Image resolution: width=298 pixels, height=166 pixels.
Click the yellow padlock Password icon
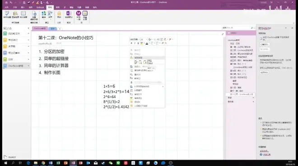coord(59,14)
